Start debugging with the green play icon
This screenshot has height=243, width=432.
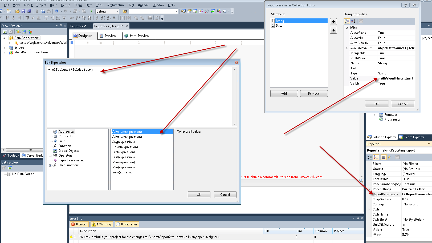[91, 11]
